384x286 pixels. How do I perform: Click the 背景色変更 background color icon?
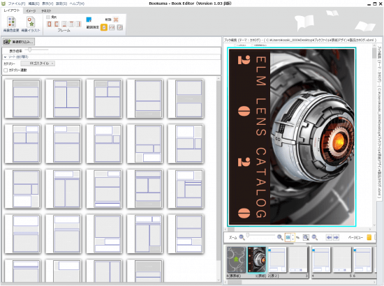click(11, 24)
